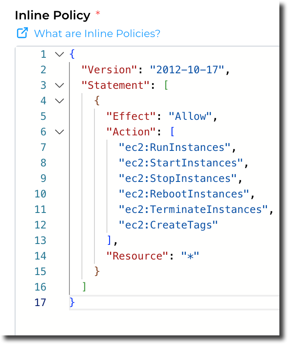Click the "Effect" key on line 5

tap(131, 116)
